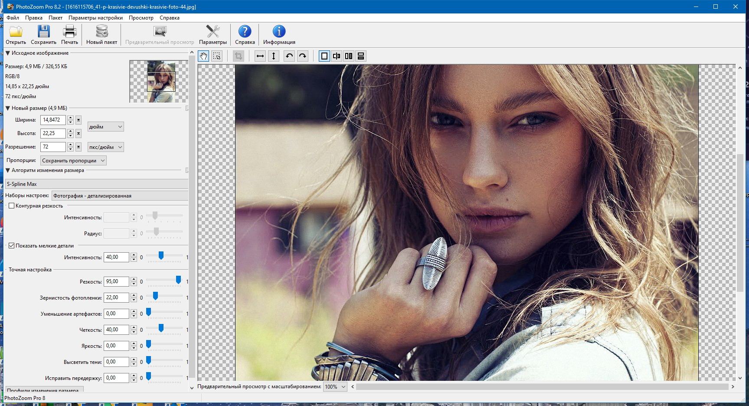
Task: Adjust the Исправить передержку slider
Action: pyautogui.click(x=148, y=376)
